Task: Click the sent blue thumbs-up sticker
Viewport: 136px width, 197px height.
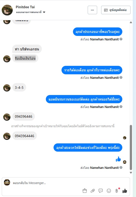Action: tap(118, 159)
